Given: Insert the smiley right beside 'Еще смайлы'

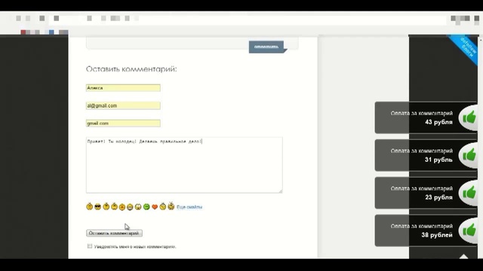Looking at the screenshot, I should (x=171, y=206).
